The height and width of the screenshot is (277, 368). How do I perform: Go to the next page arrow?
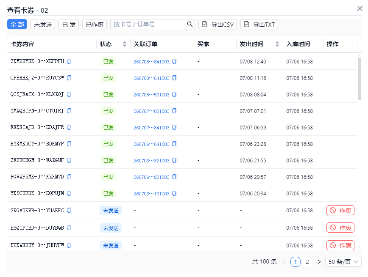[319, 262]
